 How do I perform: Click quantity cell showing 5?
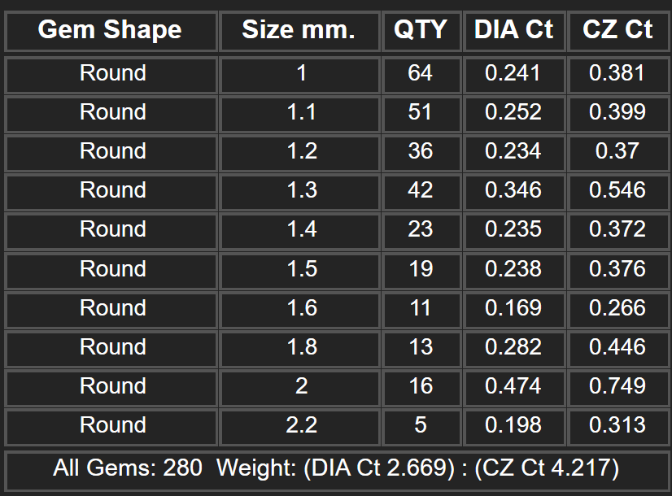pyautogui.click(x=421, y=427)
